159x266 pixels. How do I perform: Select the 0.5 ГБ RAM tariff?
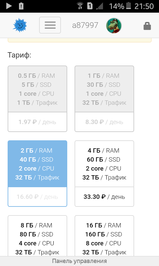[x=37, y=99]
